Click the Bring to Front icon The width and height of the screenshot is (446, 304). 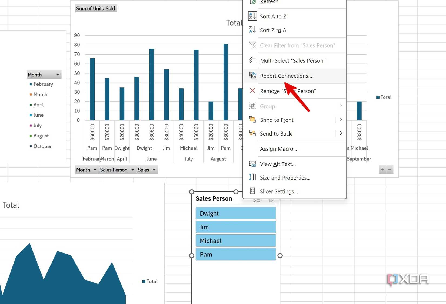coord(252,120)
